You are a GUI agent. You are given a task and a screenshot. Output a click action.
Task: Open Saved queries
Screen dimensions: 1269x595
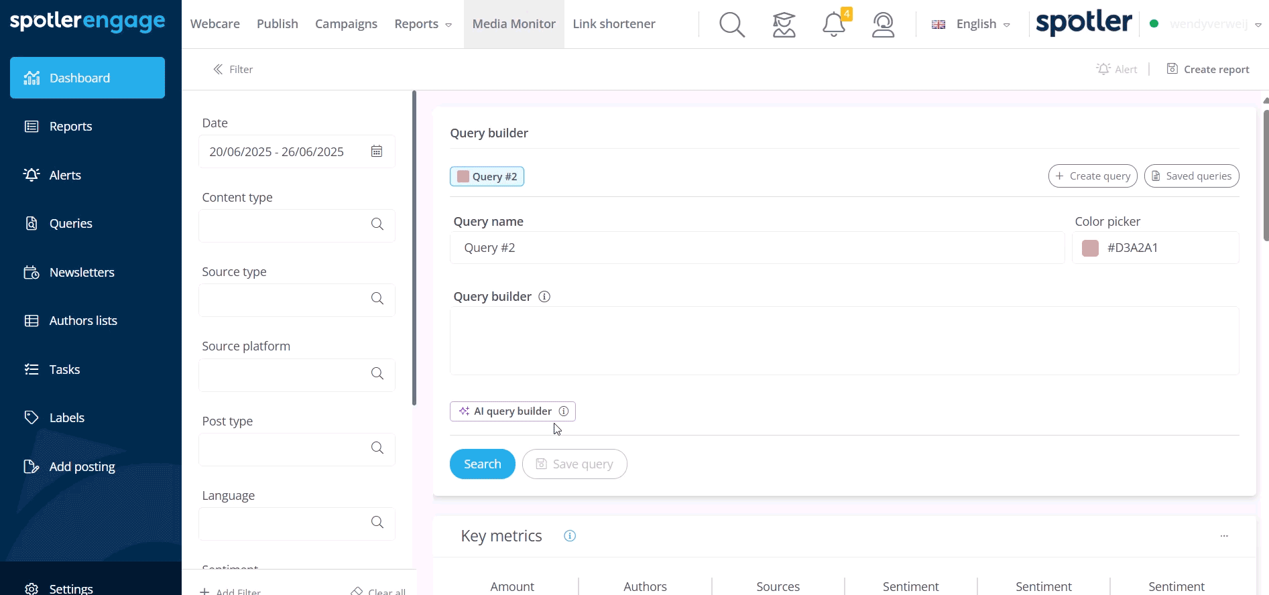pyautogui.click(x=1191, y=176)
